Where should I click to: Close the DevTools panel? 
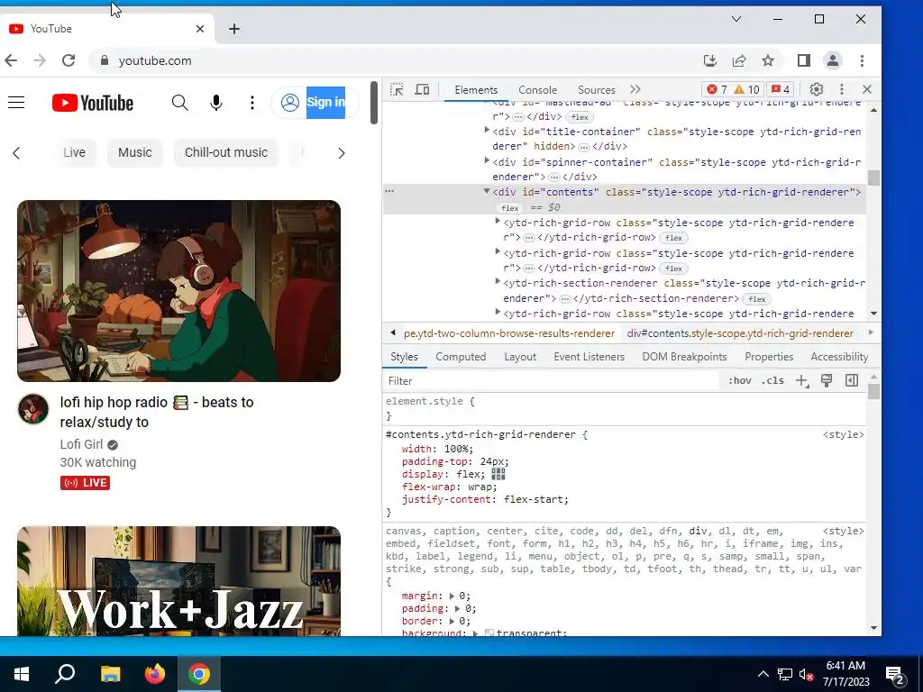pos(867,89)
